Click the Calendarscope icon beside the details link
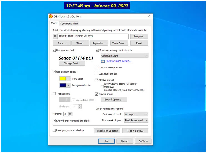Image resolution: width=207 pixels, height=153 pixels. 103,61
